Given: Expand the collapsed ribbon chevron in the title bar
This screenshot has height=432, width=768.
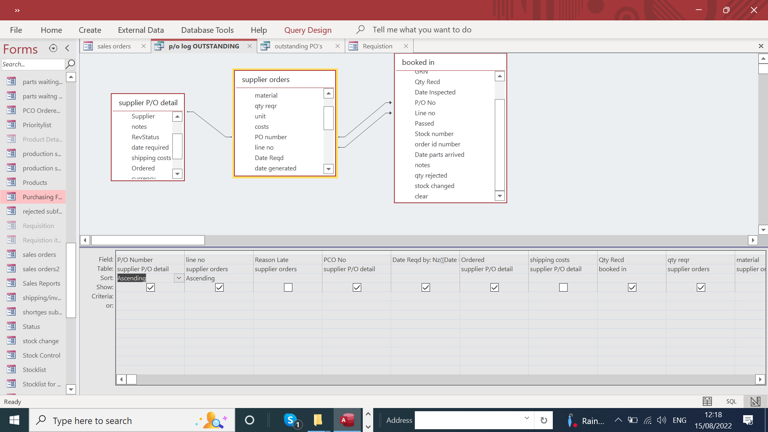Looking at the screenshot, I should [x=17, y=10].
